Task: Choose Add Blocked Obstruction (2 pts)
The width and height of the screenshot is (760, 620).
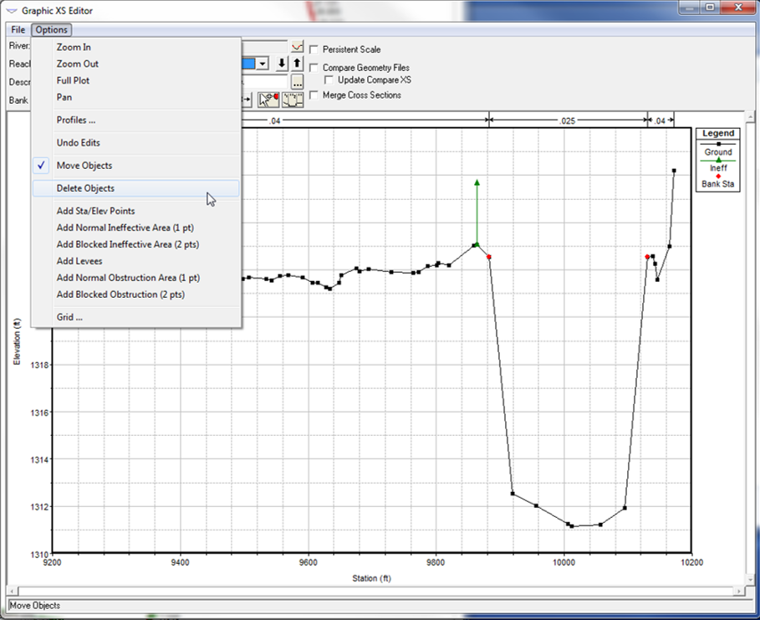Action: (136, 295)
